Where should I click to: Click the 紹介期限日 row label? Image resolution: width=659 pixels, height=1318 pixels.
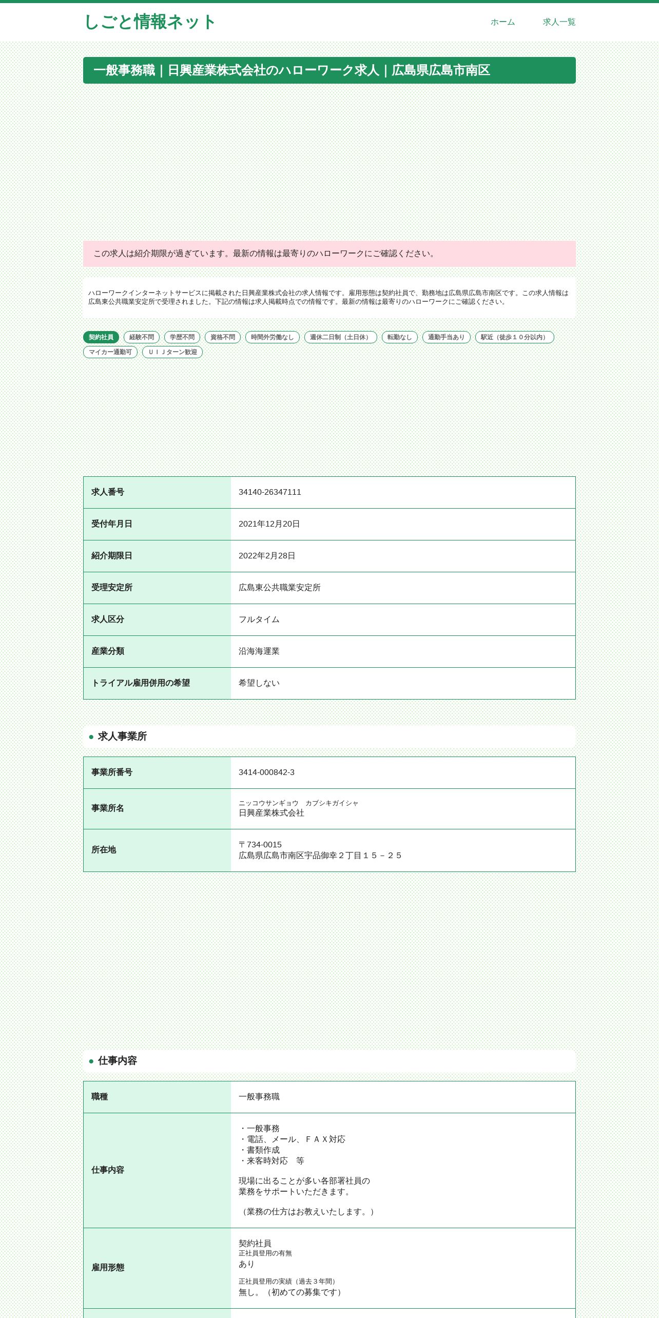112,556
